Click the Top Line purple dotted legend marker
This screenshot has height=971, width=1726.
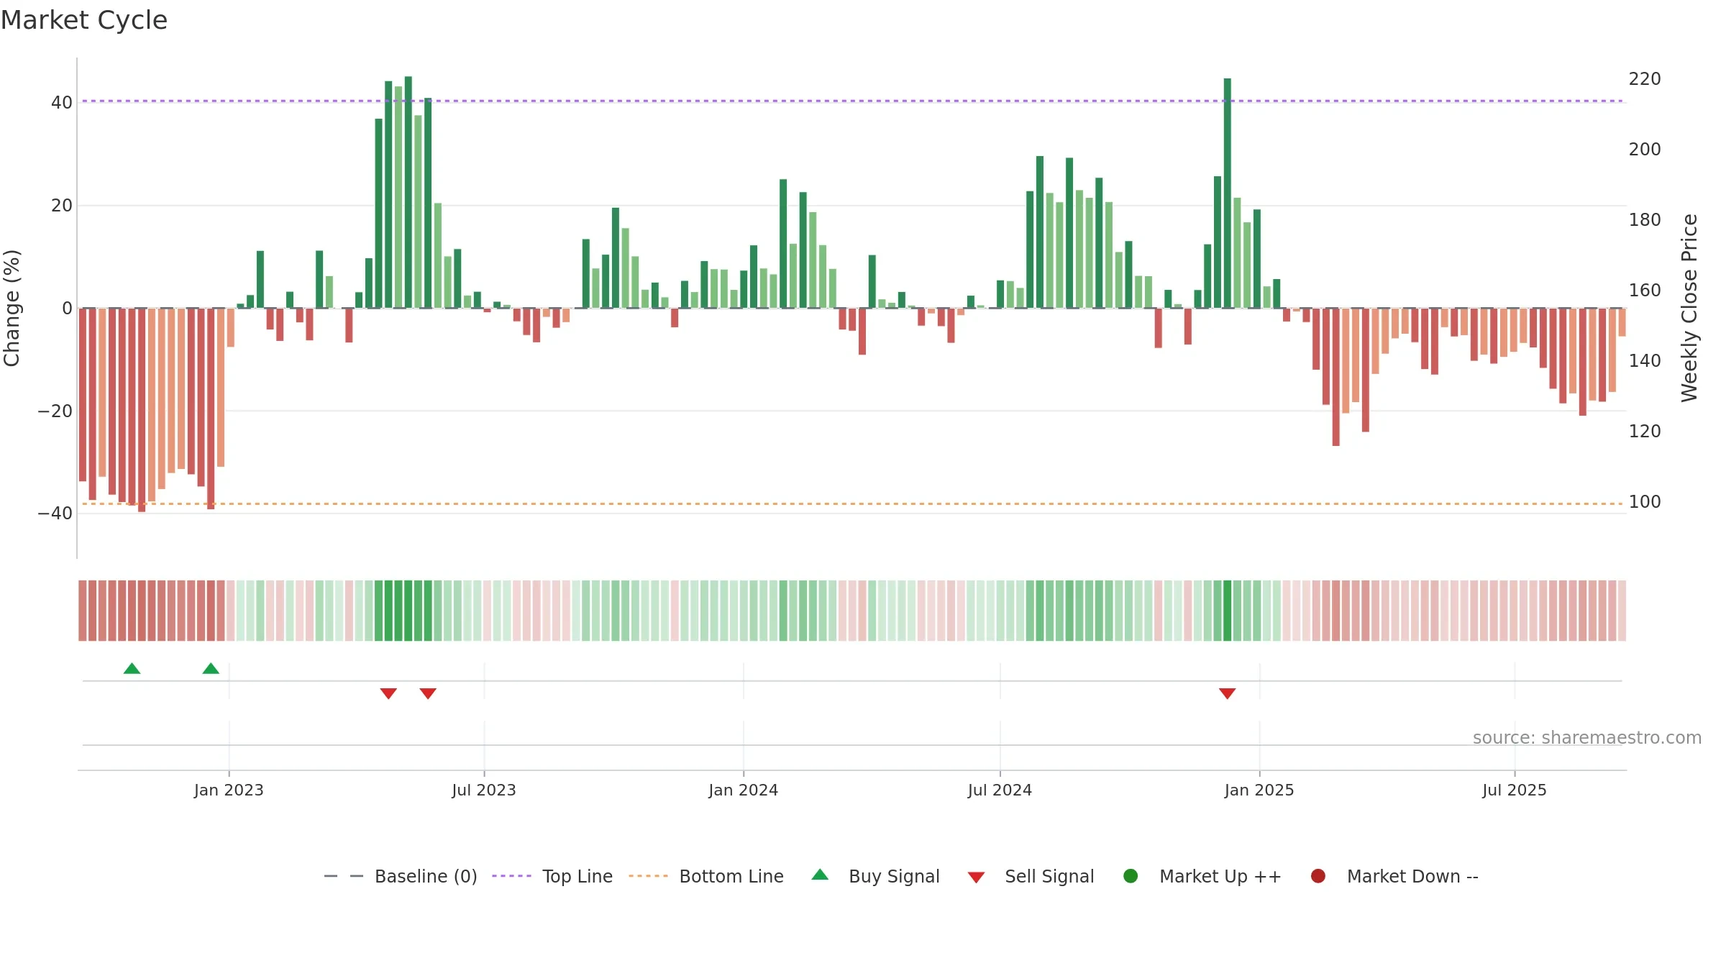[511, 876]
